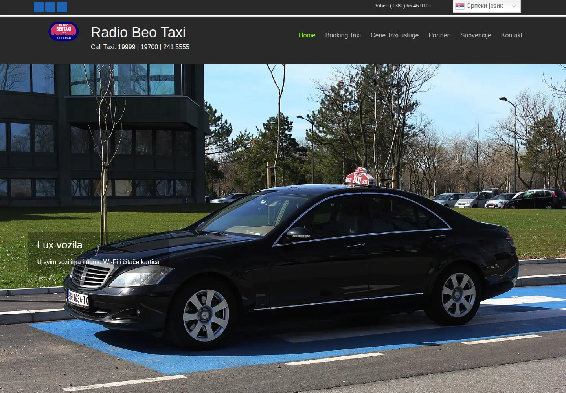Image resolution: width=566 pixels, height=393 pixels.
Task: Click the Viber phone number text
Action: click(x=403, y=6)
